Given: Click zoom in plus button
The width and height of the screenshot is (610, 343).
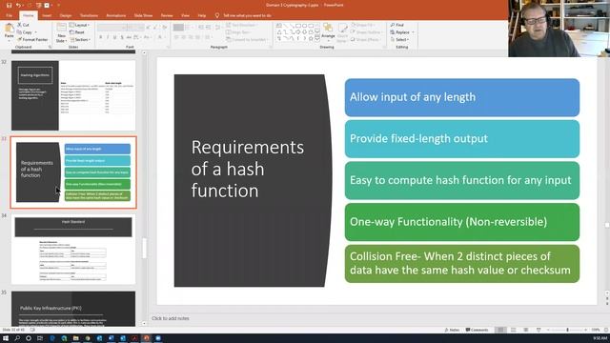Looking at the screenshot, I should coord(585,330).
